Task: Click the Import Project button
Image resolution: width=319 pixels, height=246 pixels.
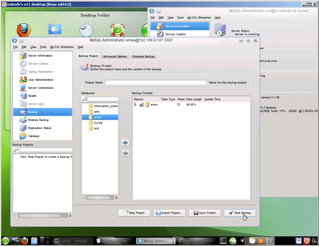Action: coord(169,213)
